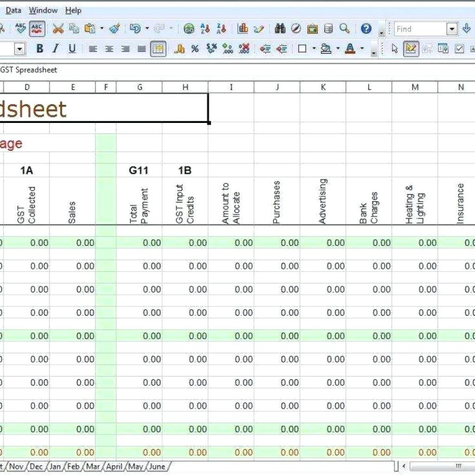Select the Cut tool in the toolbar
The width and height of the screenshot is (475, 475).
57,28
